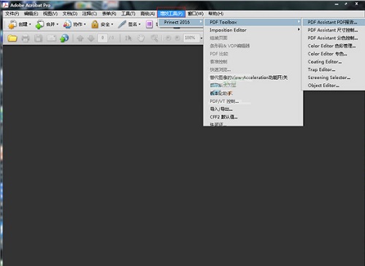Choose Color Editor 专色 submenu item

tap(334, 54)
